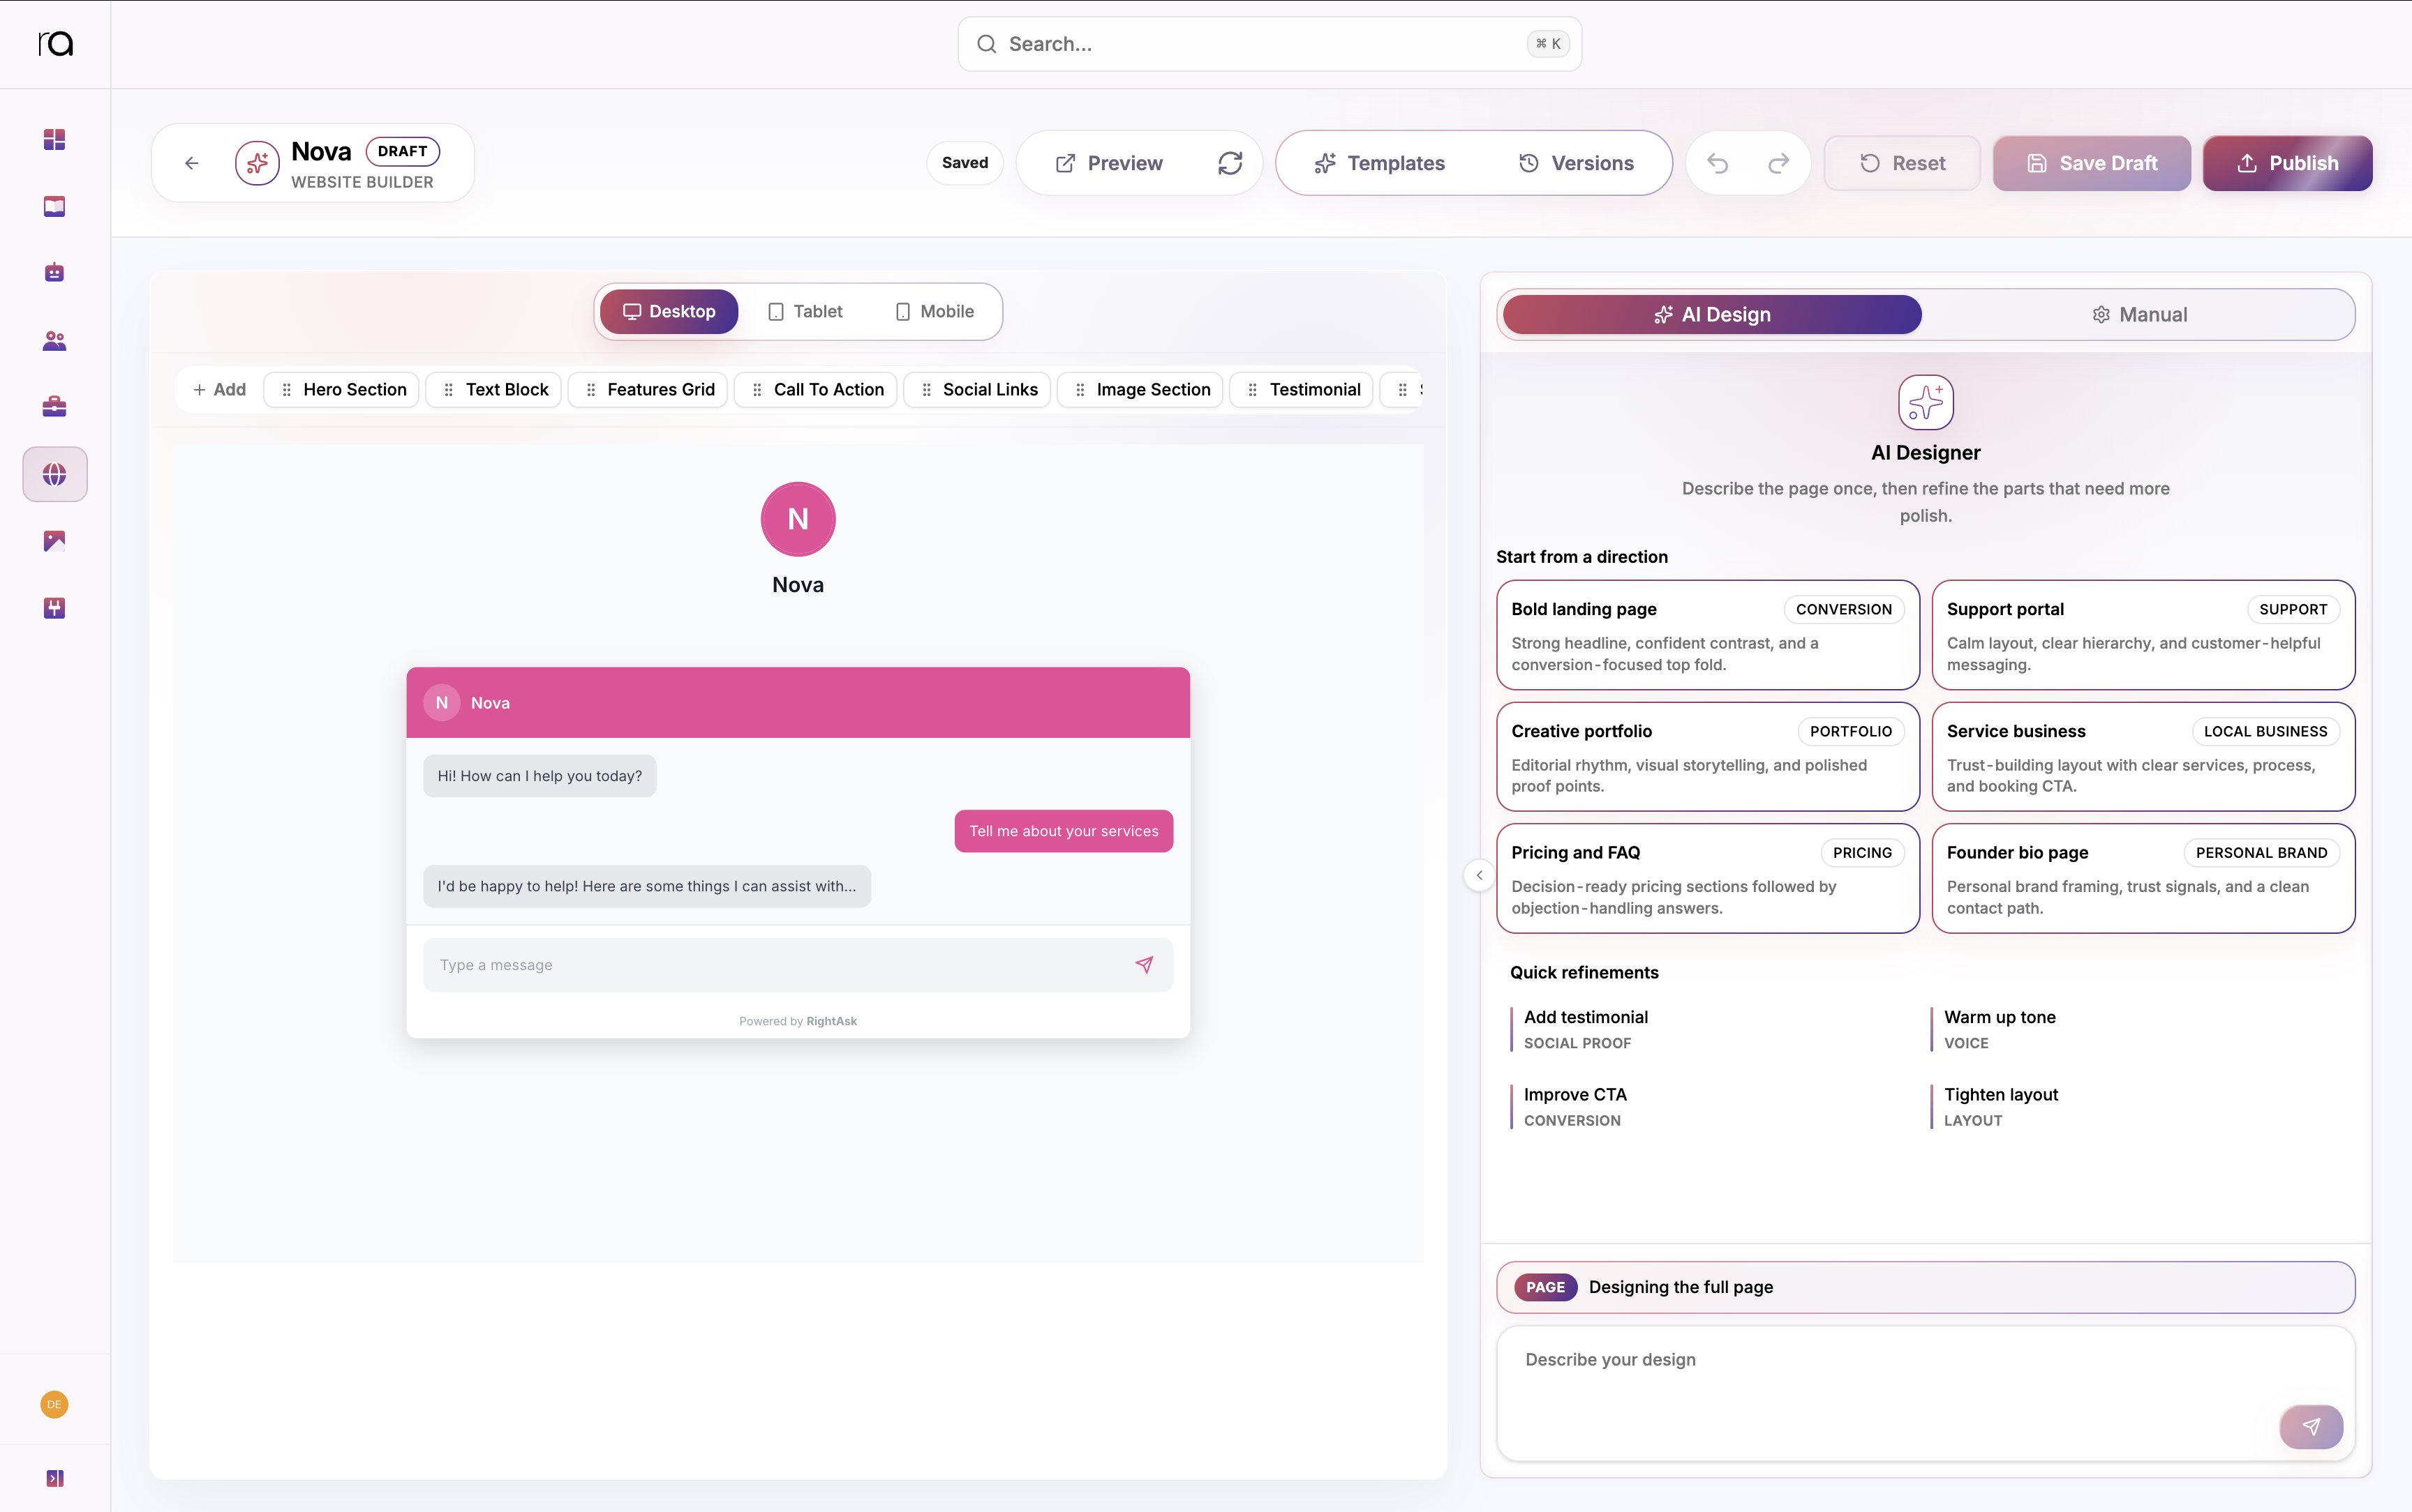Focus the Describe your design box
This screenshot has height=1512, width=2412.
[x=1925, y=1393]
